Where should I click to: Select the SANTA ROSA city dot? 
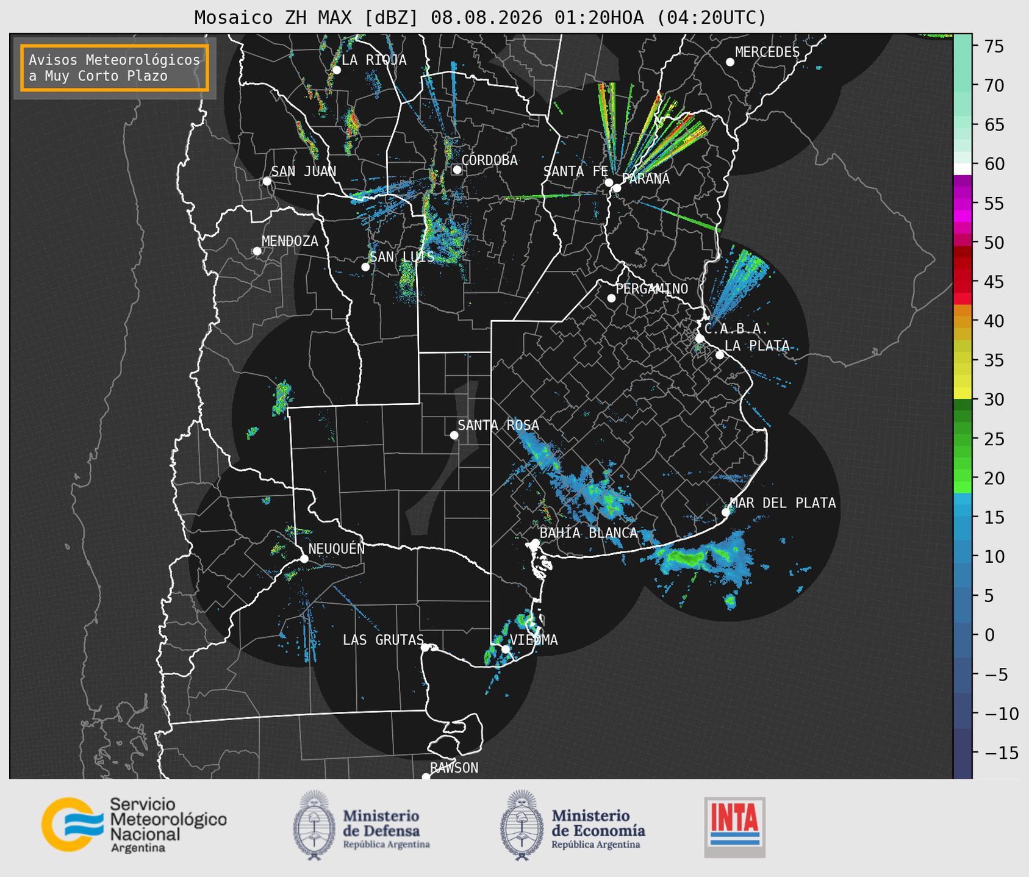454,435
